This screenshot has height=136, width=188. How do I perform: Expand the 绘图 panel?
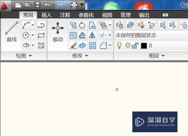(24, 56)
